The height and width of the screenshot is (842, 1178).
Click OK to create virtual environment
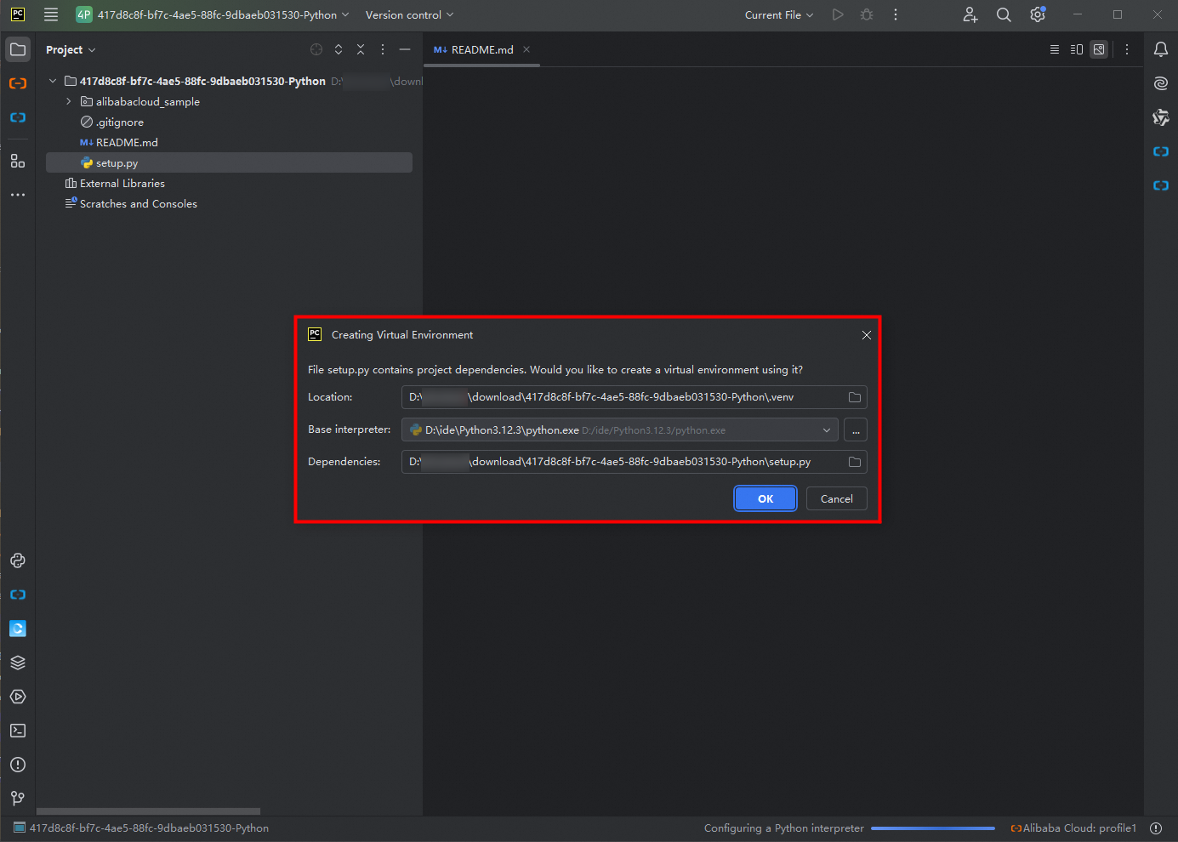[765, 498]
